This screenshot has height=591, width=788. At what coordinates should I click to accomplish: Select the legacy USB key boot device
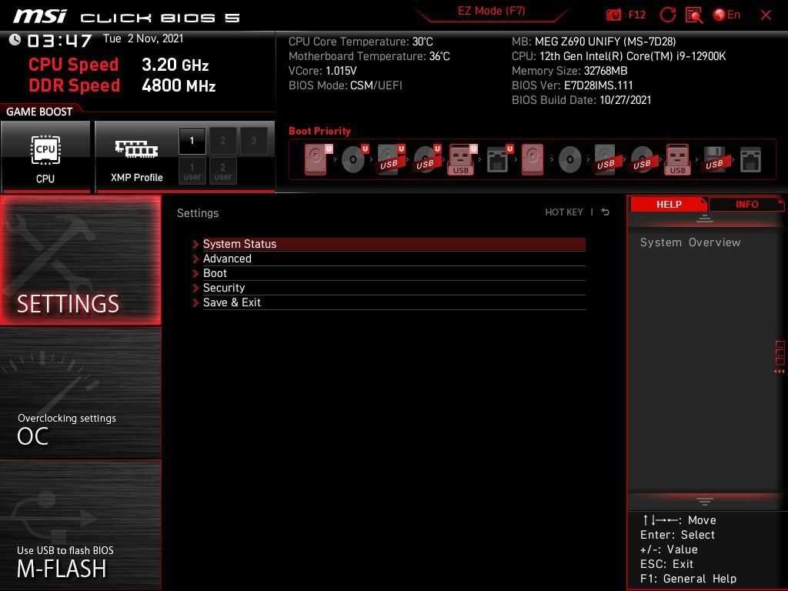[678, 159]
